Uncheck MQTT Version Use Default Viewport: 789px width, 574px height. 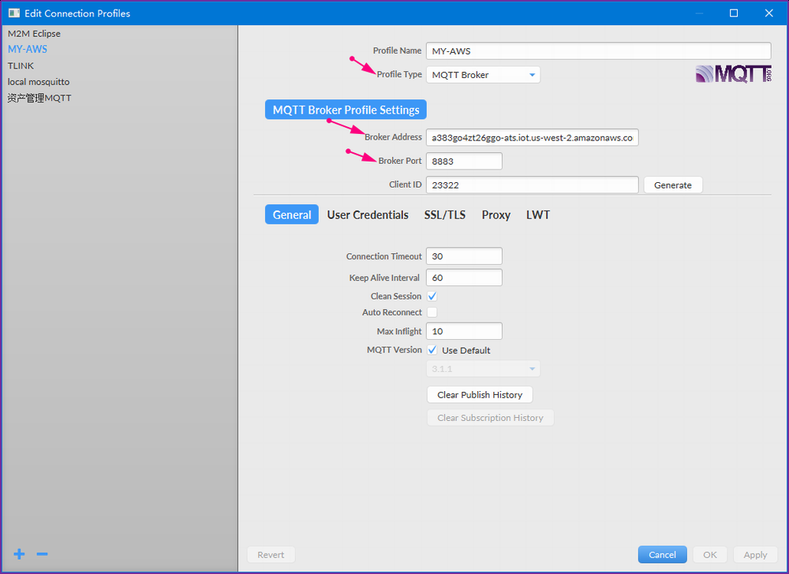coord(432,350)
